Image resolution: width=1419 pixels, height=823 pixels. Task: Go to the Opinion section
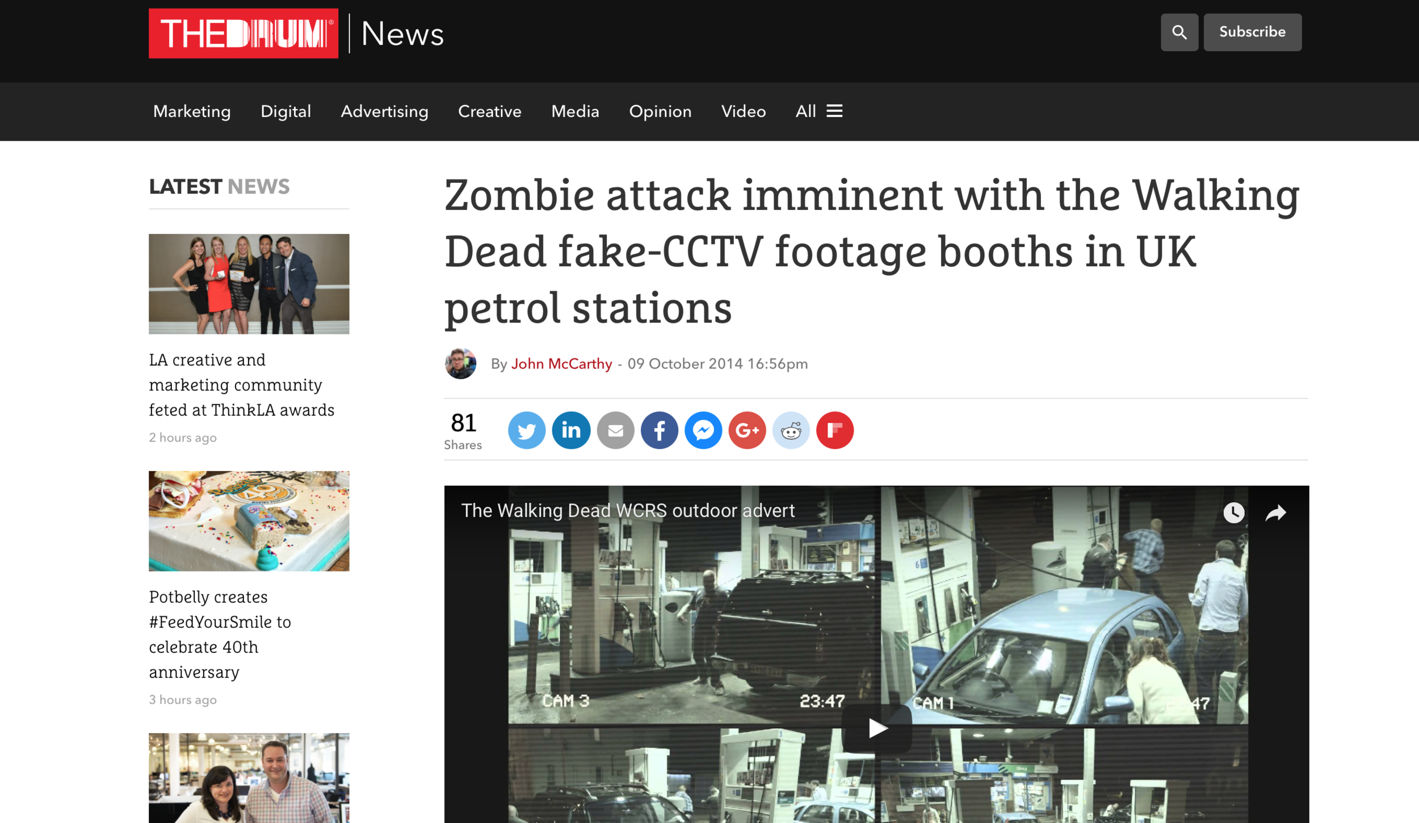coord(660,111)
